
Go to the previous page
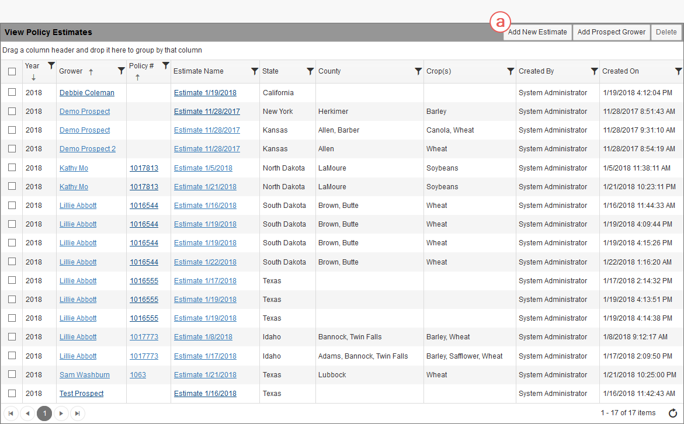click(27, 413)
